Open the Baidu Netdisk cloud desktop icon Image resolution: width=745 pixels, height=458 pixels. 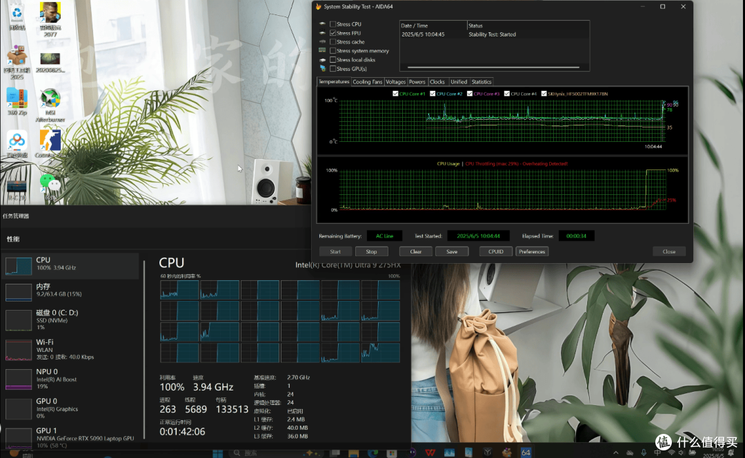pos(17,144)
